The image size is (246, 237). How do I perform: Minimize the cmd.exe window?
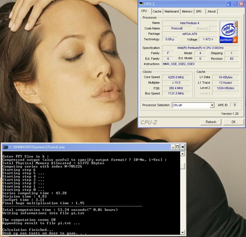[172, 147]
